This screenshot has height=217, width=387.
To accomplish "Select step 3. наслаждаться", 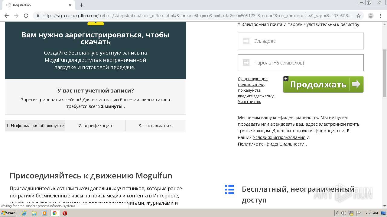I will tap(156, 126).
